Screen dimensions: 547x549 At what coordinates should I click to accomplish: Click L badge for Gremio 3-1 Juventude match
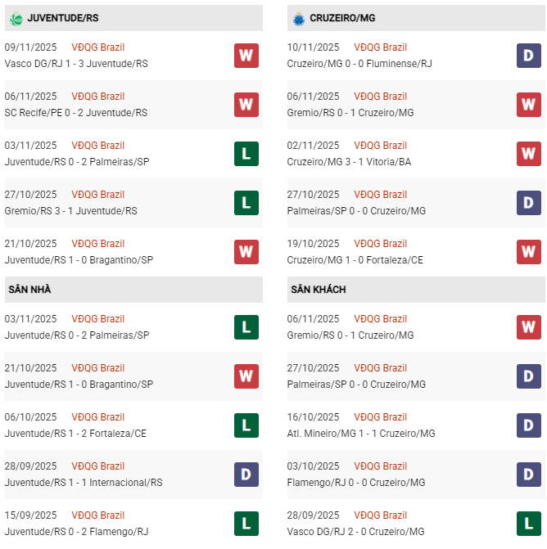(246, 203)
